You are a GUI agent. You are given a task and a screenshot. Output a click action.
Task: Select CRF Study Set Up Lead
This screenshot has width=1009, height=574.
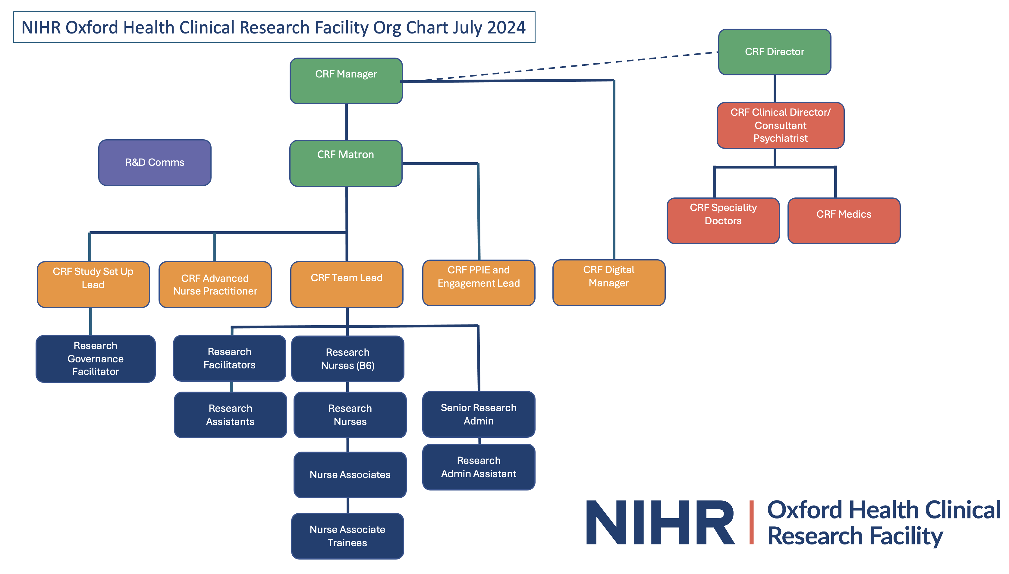tap(93, 284)
